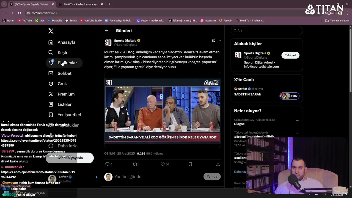This screenshot has height=198, width=352.
Task: Open Foxepin bookmark
Action: (x=226, y=21)
